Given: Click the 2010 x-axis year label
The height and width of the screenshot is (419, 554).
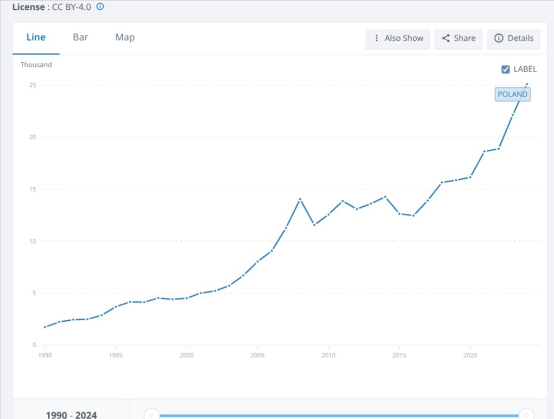Looking at the screenshot, I should pyautogui.click(x=328, y=355).
